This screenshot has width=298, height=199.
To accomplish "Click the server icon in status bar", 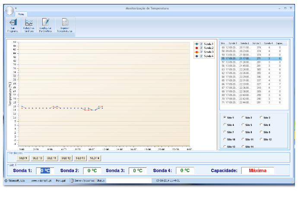I will coord(72,180).
